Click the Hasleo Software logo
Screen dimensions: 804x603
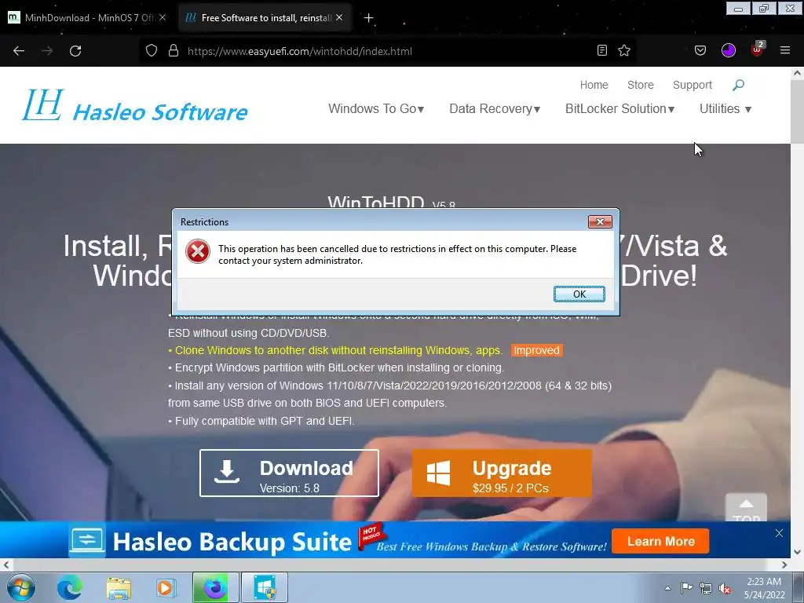pos(135,106)
